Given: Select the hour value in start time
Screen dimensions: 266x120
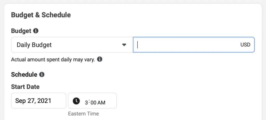Looking at the screenshot, I should click(86, 103).
